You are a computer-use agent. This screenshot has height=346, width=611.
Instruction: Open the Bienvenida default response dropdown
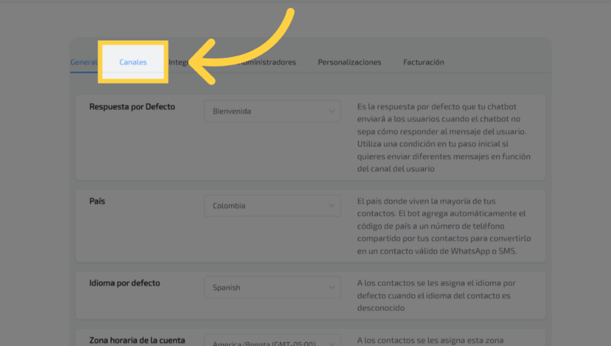click(272, 111)
